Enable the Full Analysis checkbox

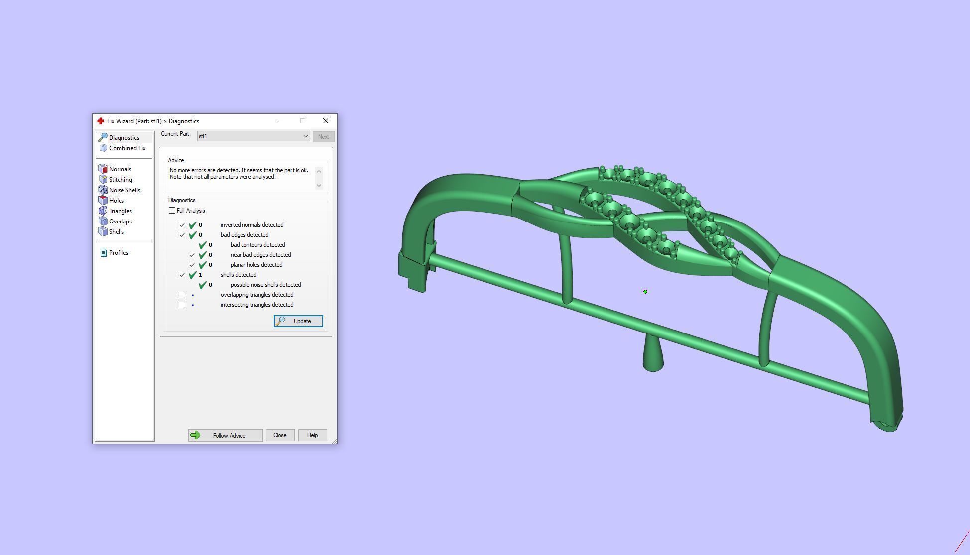coord(172,211)
